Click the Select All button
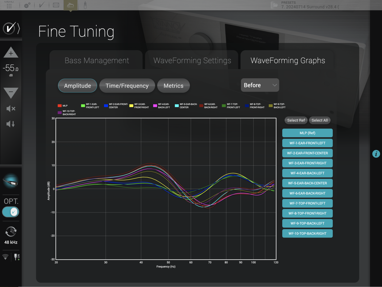The image size is (382, 287). point(320,120)
